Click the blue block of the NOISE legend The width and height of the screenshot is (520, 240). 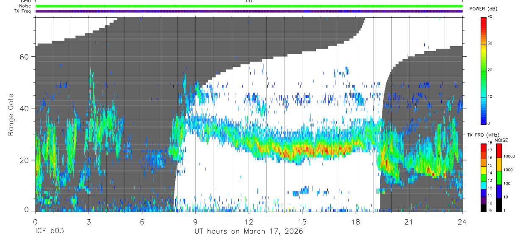499,191
